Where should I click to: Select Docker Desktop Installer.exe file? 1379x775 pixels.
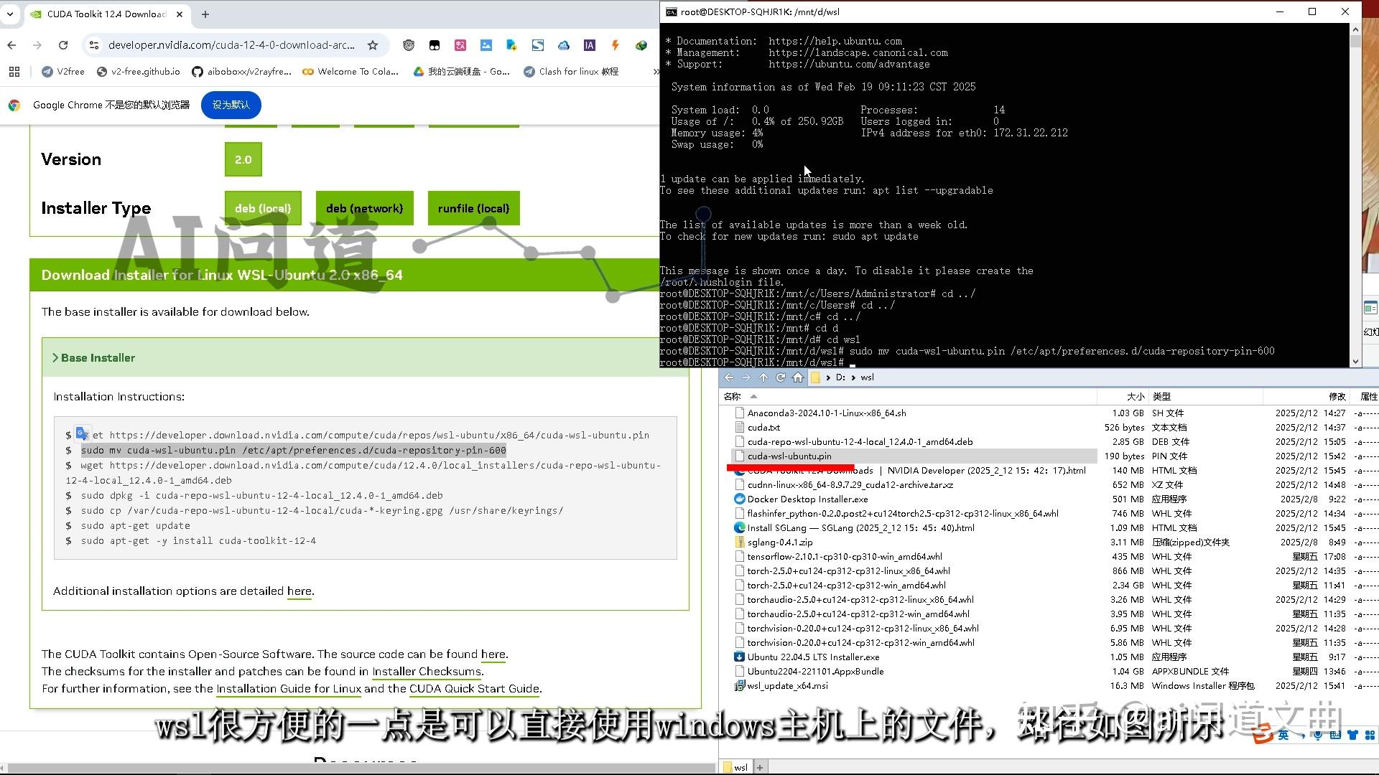coord(807,499)
